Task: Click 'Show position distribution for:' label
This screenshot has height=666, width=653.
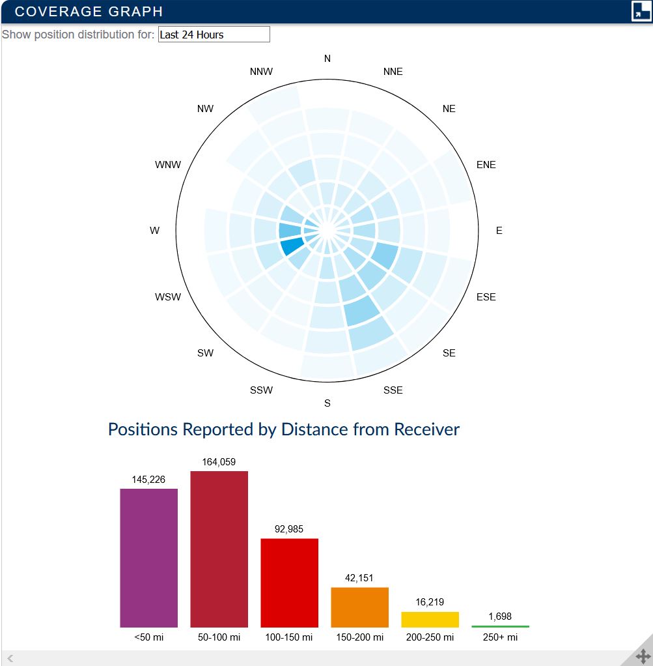Action: point(78,35)
